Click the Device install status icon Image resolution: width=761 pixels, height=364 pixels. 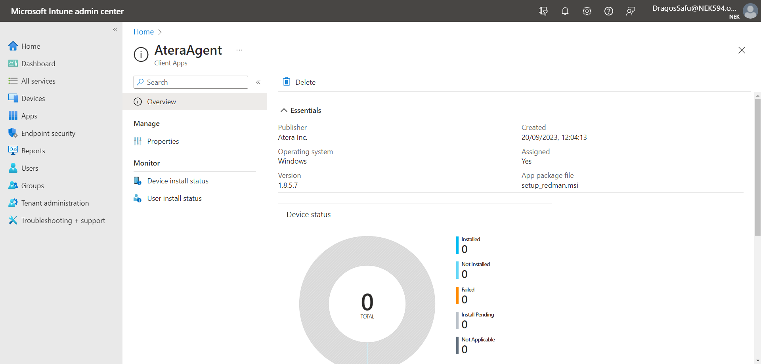138,181
